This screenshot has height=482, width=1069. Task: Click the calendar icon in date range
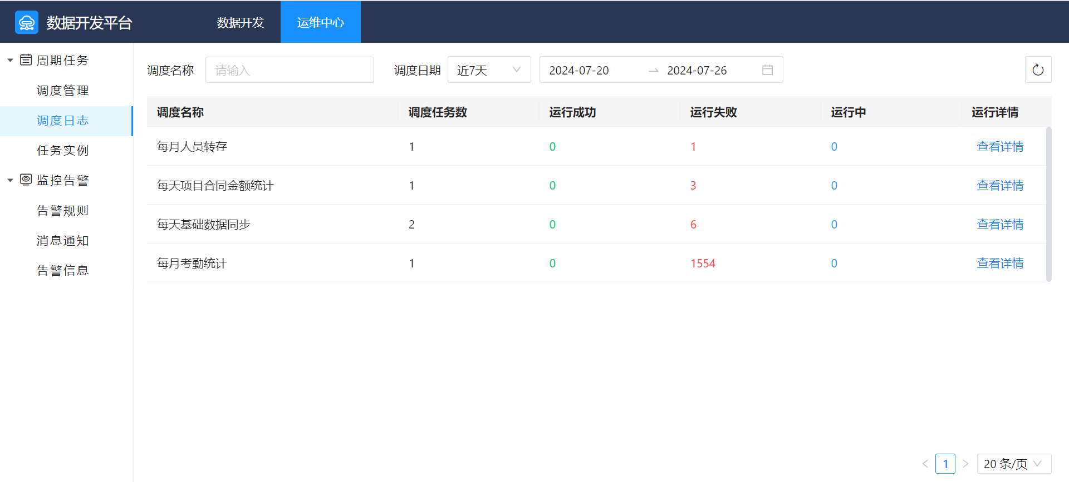pyautogui.click(x=767, y=70)
